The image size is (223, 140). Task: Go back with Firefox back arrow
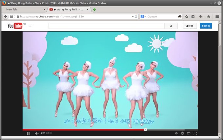click(6, 16)
